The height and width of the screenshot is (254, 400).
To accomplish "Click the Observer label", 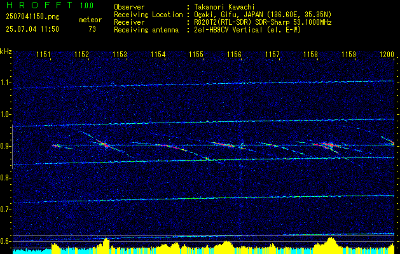I will click(x=129, y=7).
